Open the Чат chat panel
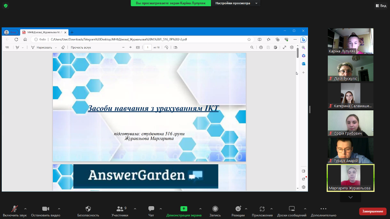390x219 pixels. pyautogui.click(x=151, y=209)
